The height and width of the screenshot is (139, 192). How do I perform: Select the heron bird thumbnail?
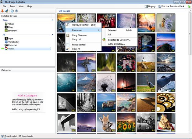146,82
